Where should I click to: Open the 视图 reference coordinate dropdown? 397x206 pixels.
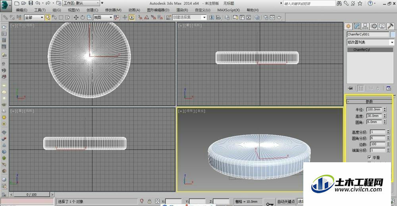103,17
